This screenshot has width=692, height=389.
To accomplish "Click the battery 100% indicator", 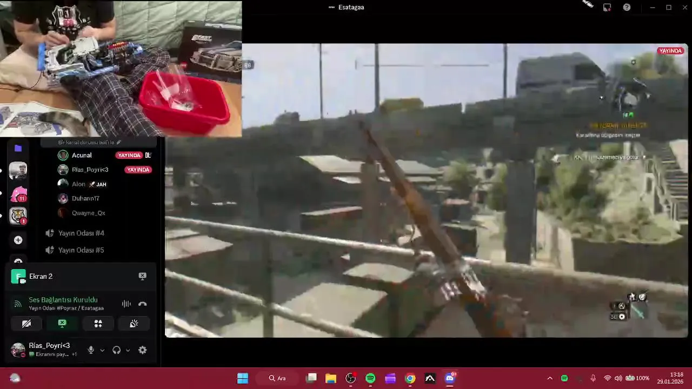I will tap(638, 378).
